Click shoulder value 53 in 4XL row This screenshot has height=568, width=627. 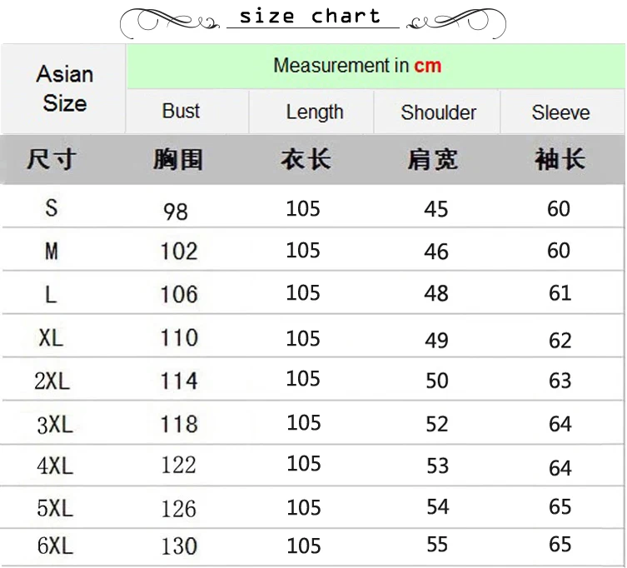point(438,466)
